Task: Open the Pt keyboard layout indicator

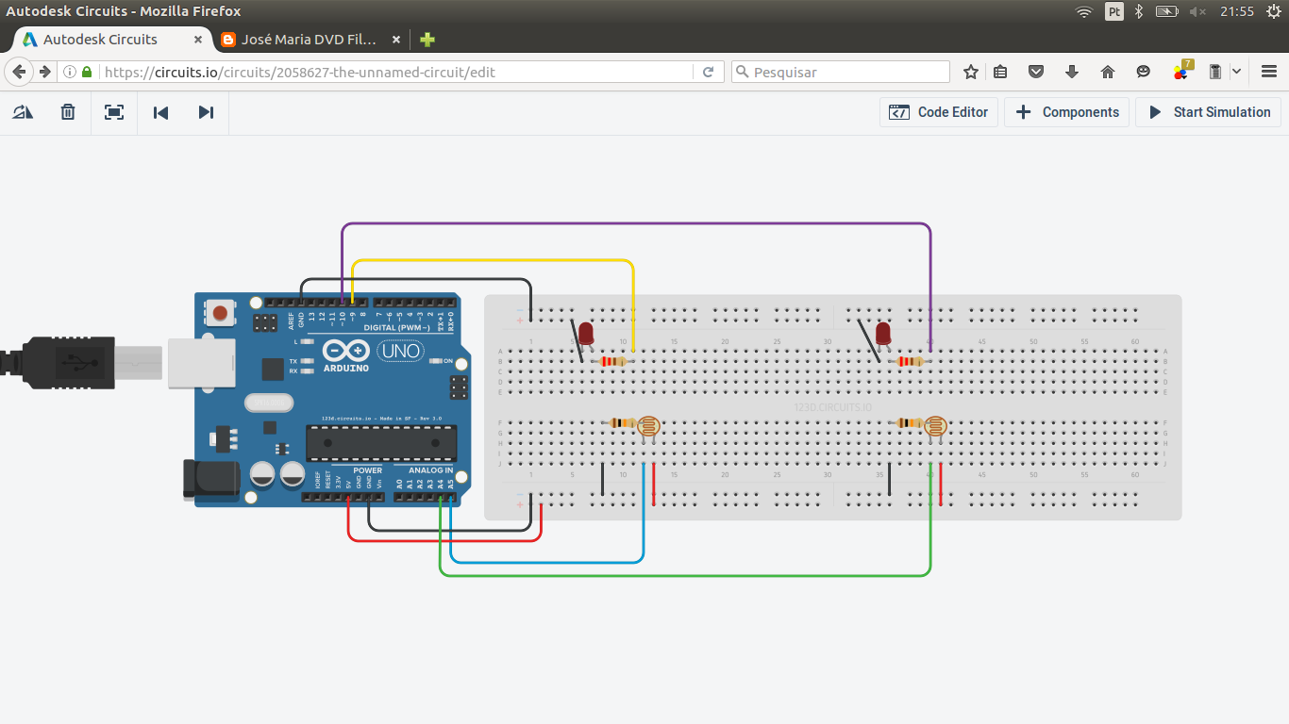Action: [1114, 11]
